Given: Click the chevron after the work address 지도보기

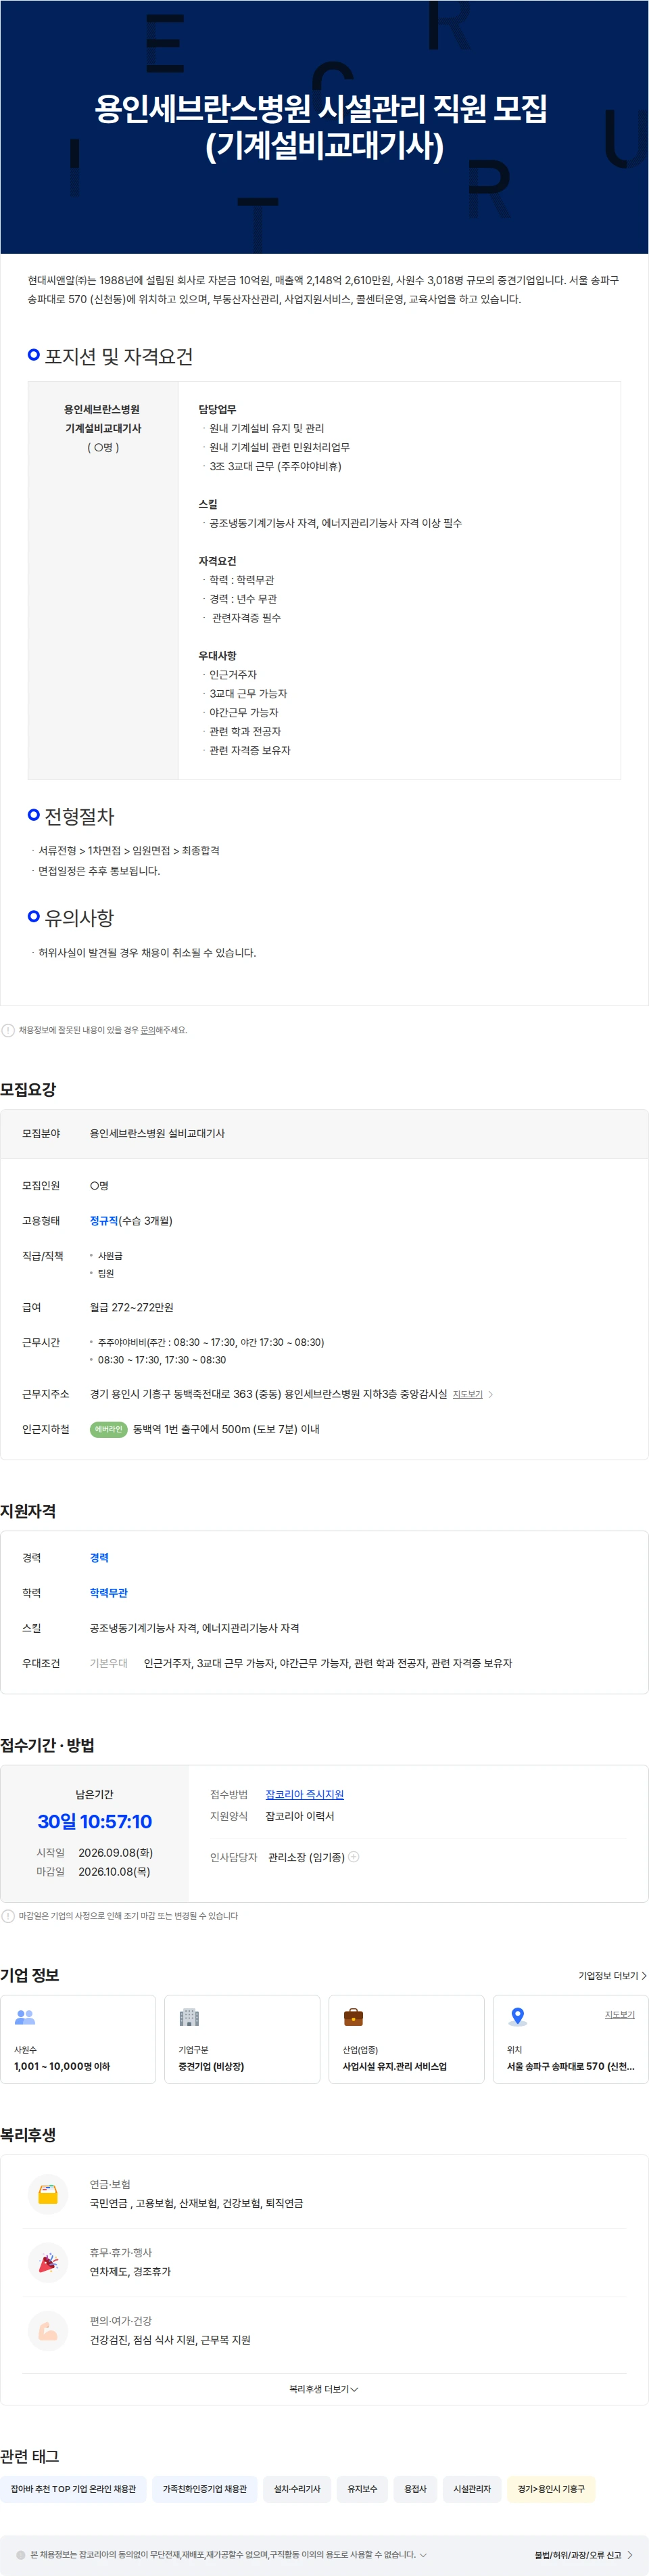Looking at the screenshot, I should pos(490,1394).
